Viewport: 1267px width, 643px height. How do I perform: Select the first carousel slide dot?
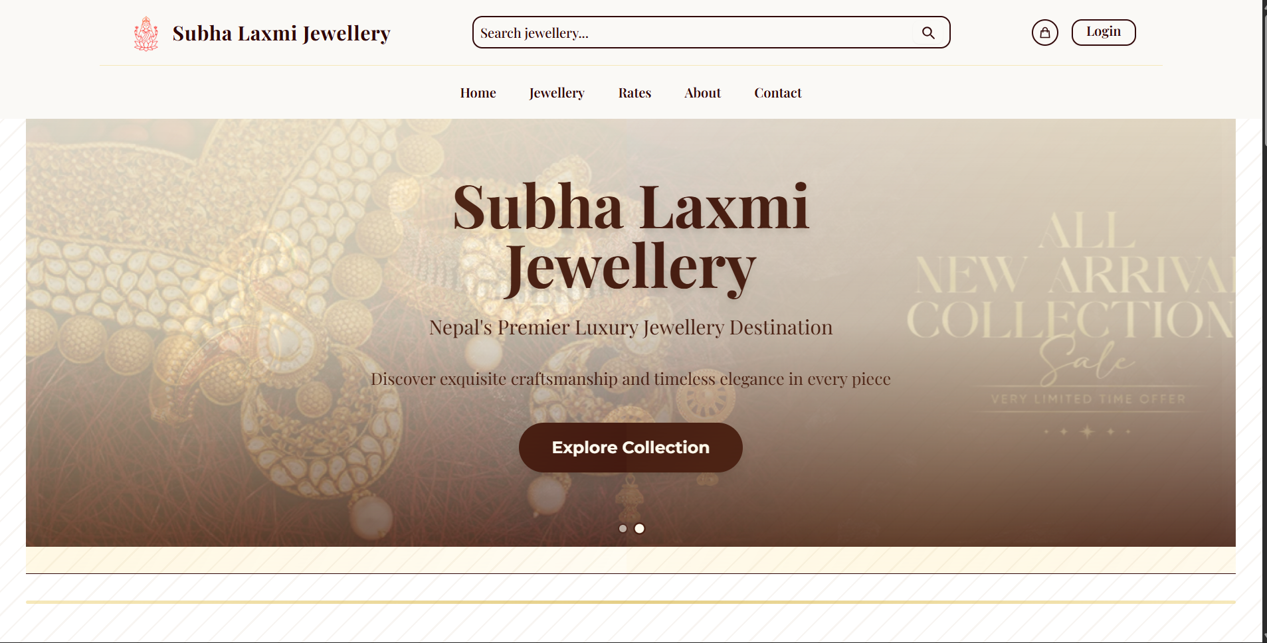coord(623,529)
